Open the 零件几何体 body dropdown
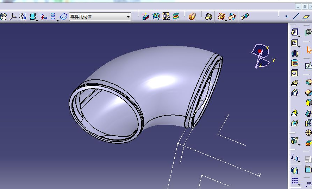 (x=128, y=17)
